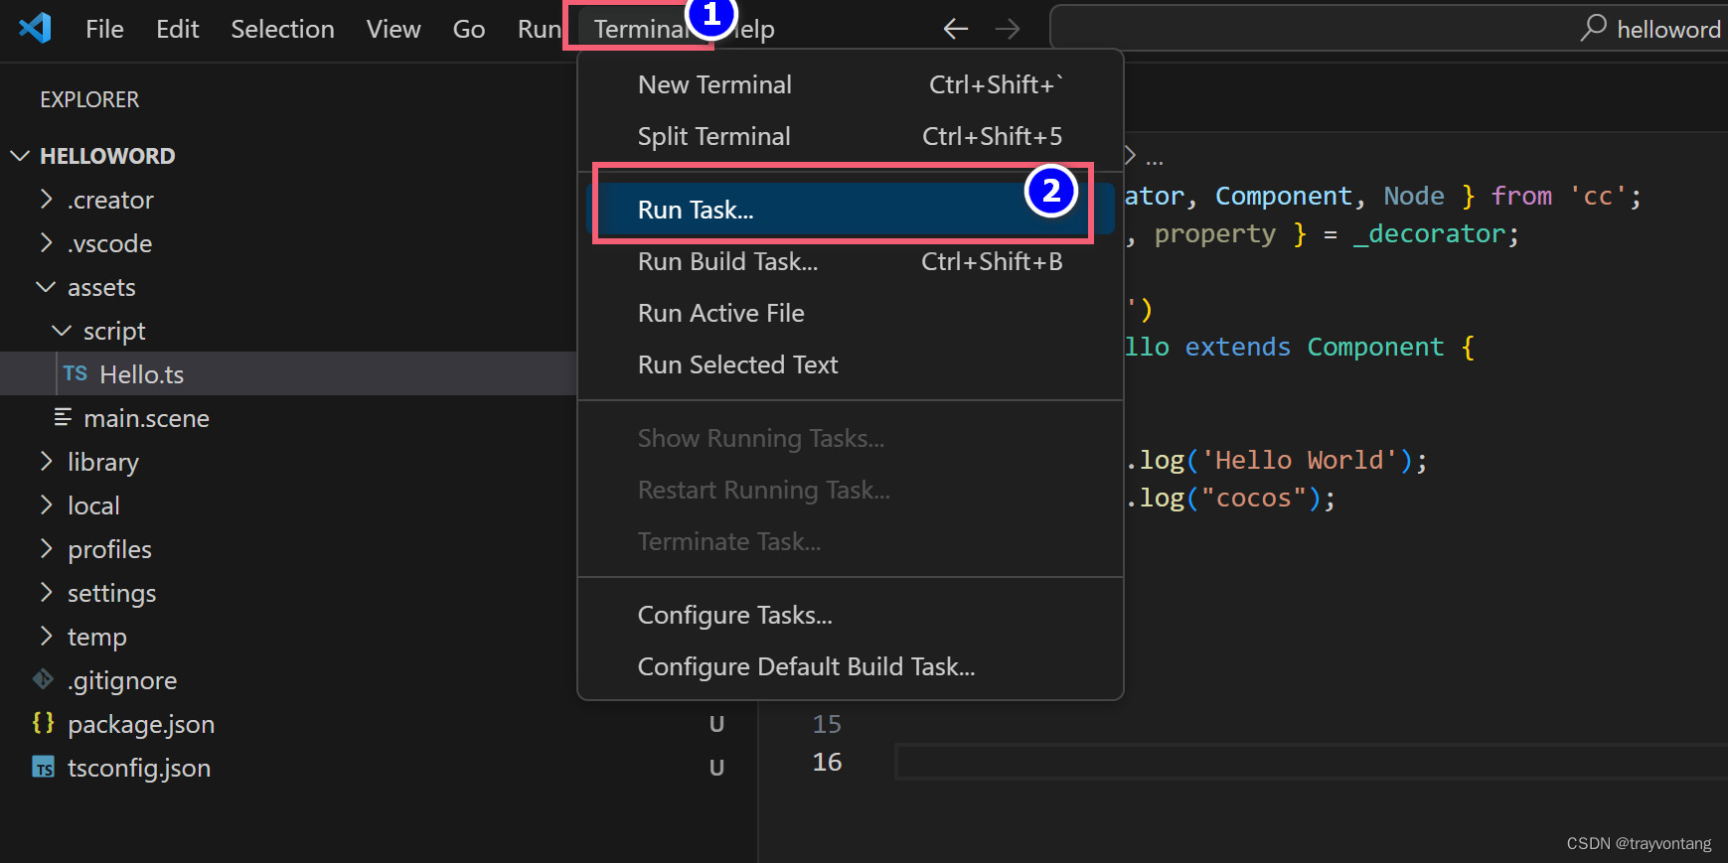Open the View menu
This screenshot has height=863, width=1728.
click(393, 29)
